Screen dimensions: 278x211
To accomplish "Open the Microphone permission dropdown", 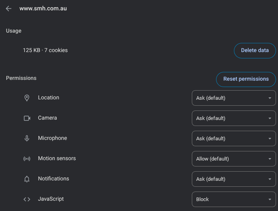I will pyautogui.click(x=234, y=138).
